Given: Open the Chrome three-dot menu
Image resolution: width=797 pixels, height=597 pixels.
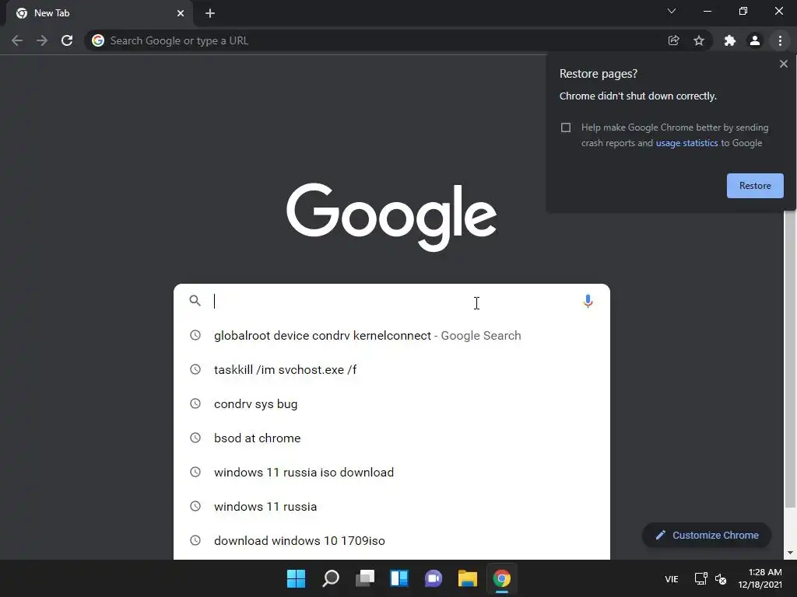Looking at the screenshot, I should tap(780, 40).
